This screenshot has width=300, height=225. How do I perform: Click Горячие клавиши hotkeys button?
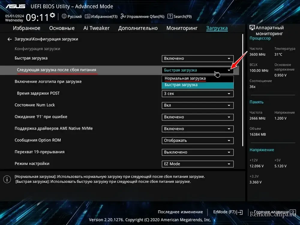pyautogui.click(x=271, y=212)
